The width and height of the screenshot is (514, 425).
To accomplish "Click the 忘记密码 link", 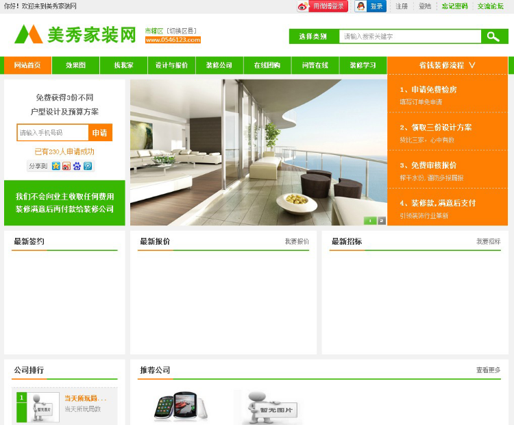I will (x=454, y=6).
